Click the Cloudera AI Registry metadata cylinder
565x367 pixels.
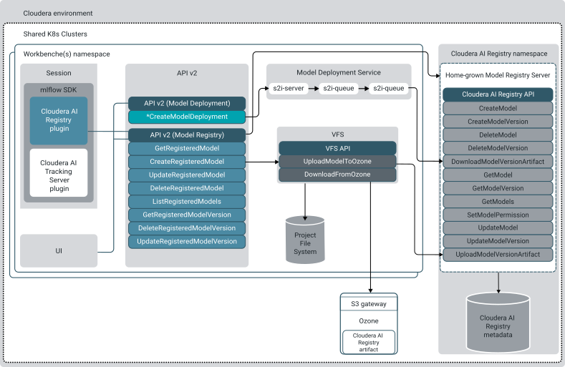(497, 320)
